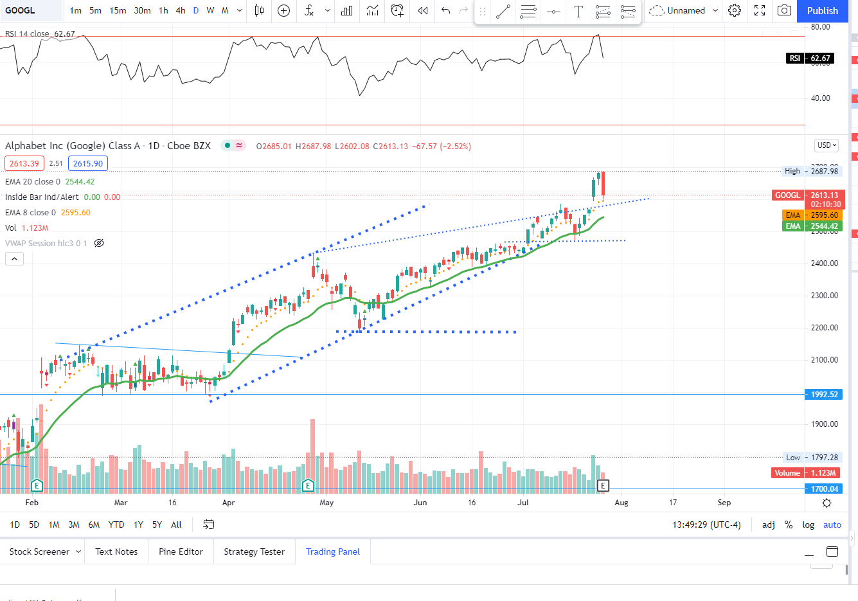
Task: Toggle logarithmic scale
Action: click(809, 525)
